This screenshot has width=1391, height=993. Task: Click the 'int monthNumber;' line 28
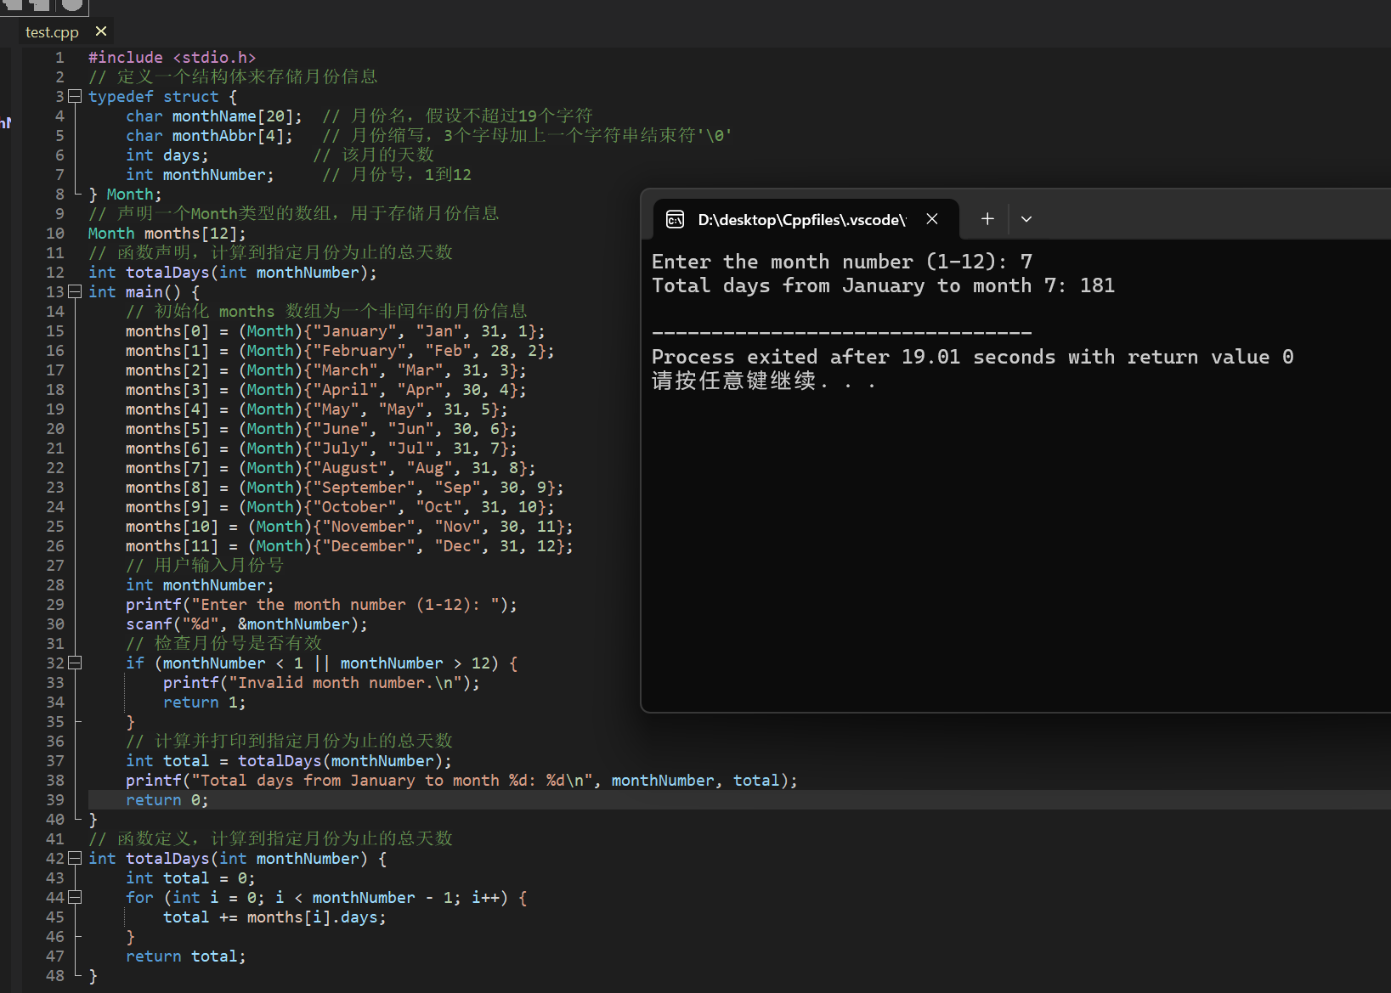(x=201, y=584)
